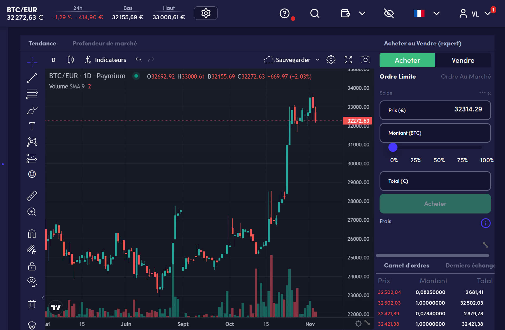Click the 50% amount slider mark
Viewport: 505px width, 330px height.
pos(439,160)
